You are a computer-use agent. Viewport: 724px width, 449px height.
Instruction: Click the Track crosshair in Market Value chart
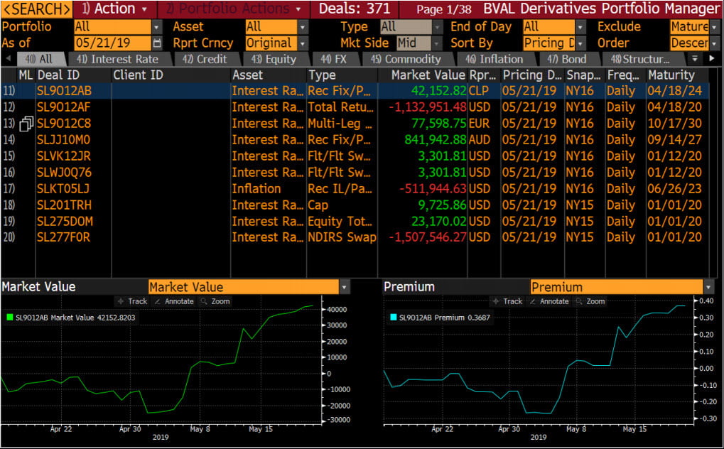121,301
